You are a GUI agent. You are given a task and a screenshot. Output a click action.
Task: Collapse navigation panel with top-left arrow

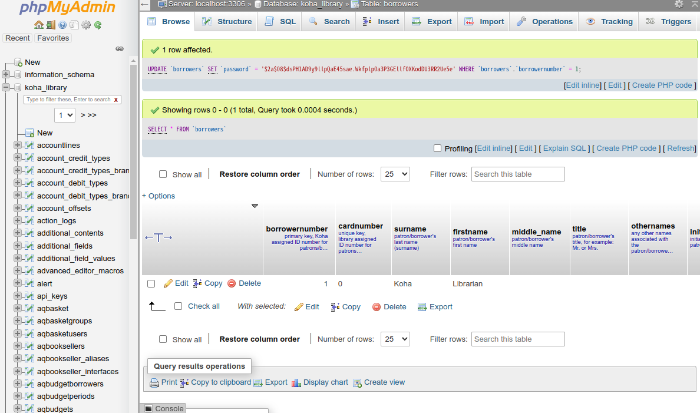[144, 5]
